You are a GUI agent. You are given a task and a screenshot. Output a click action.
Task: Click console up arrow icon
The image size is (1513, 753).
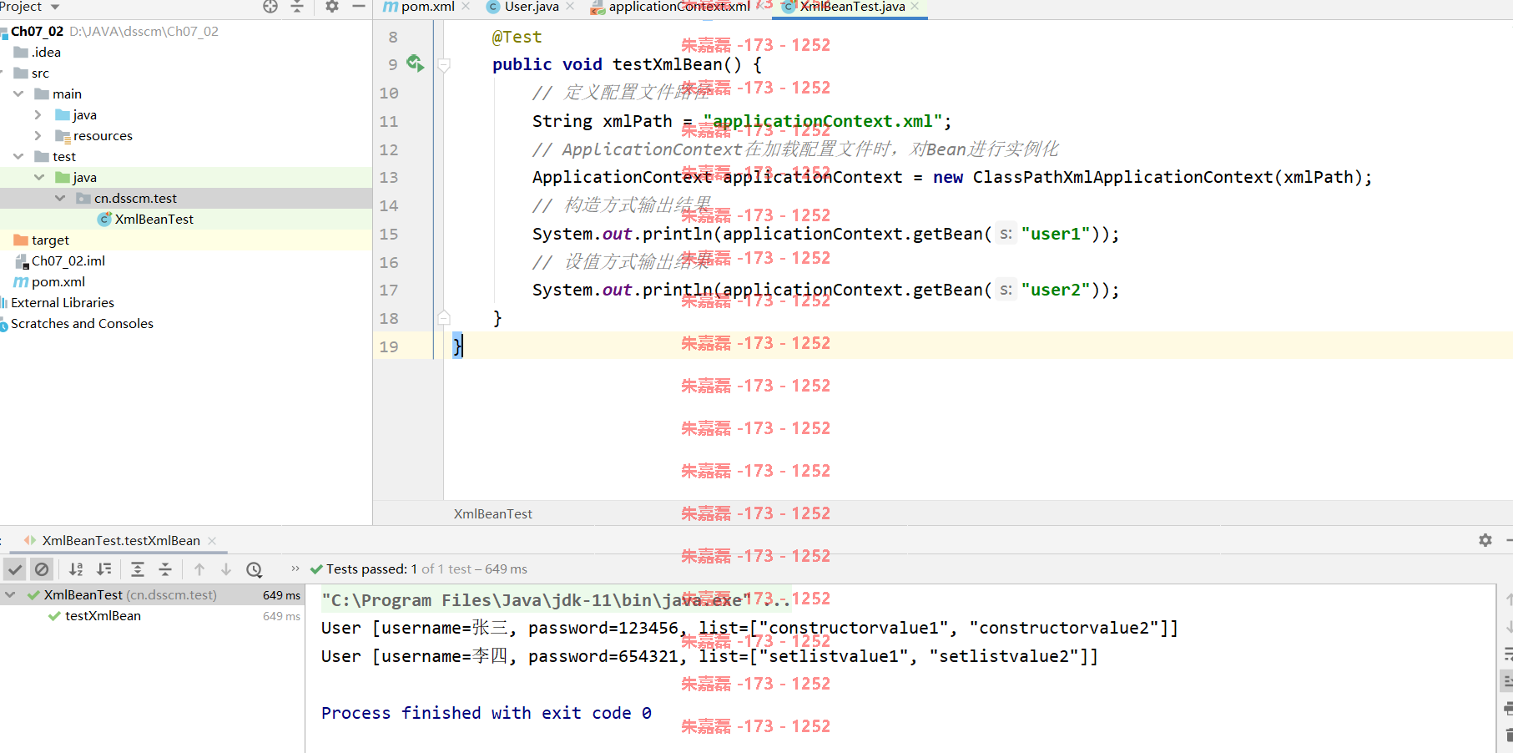pos(1509,599)
